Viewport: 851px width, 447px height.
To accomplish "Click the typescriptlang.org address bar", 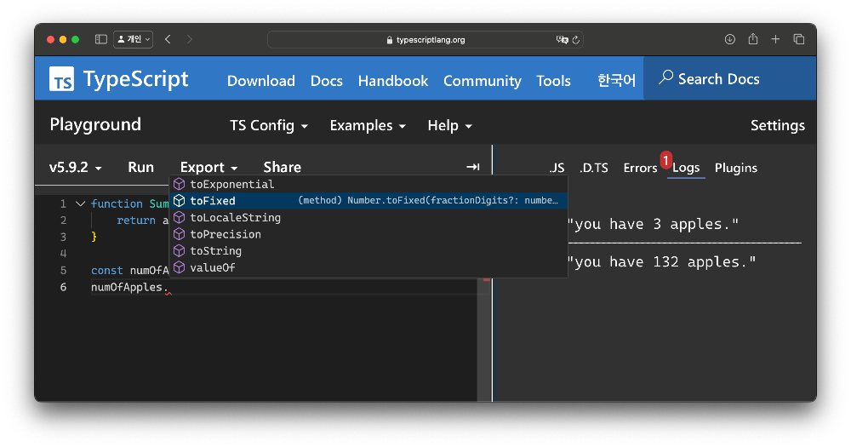I will [425, 40].
